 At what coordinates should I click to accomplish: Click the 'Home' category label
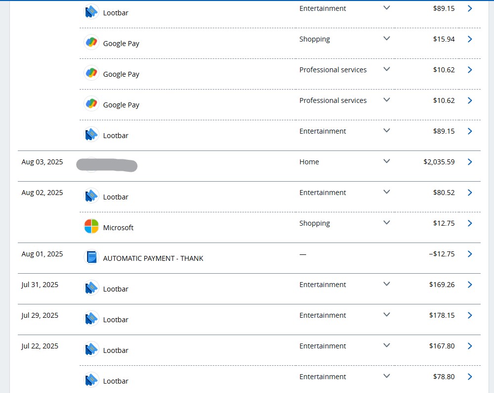(x=309, y=162)
